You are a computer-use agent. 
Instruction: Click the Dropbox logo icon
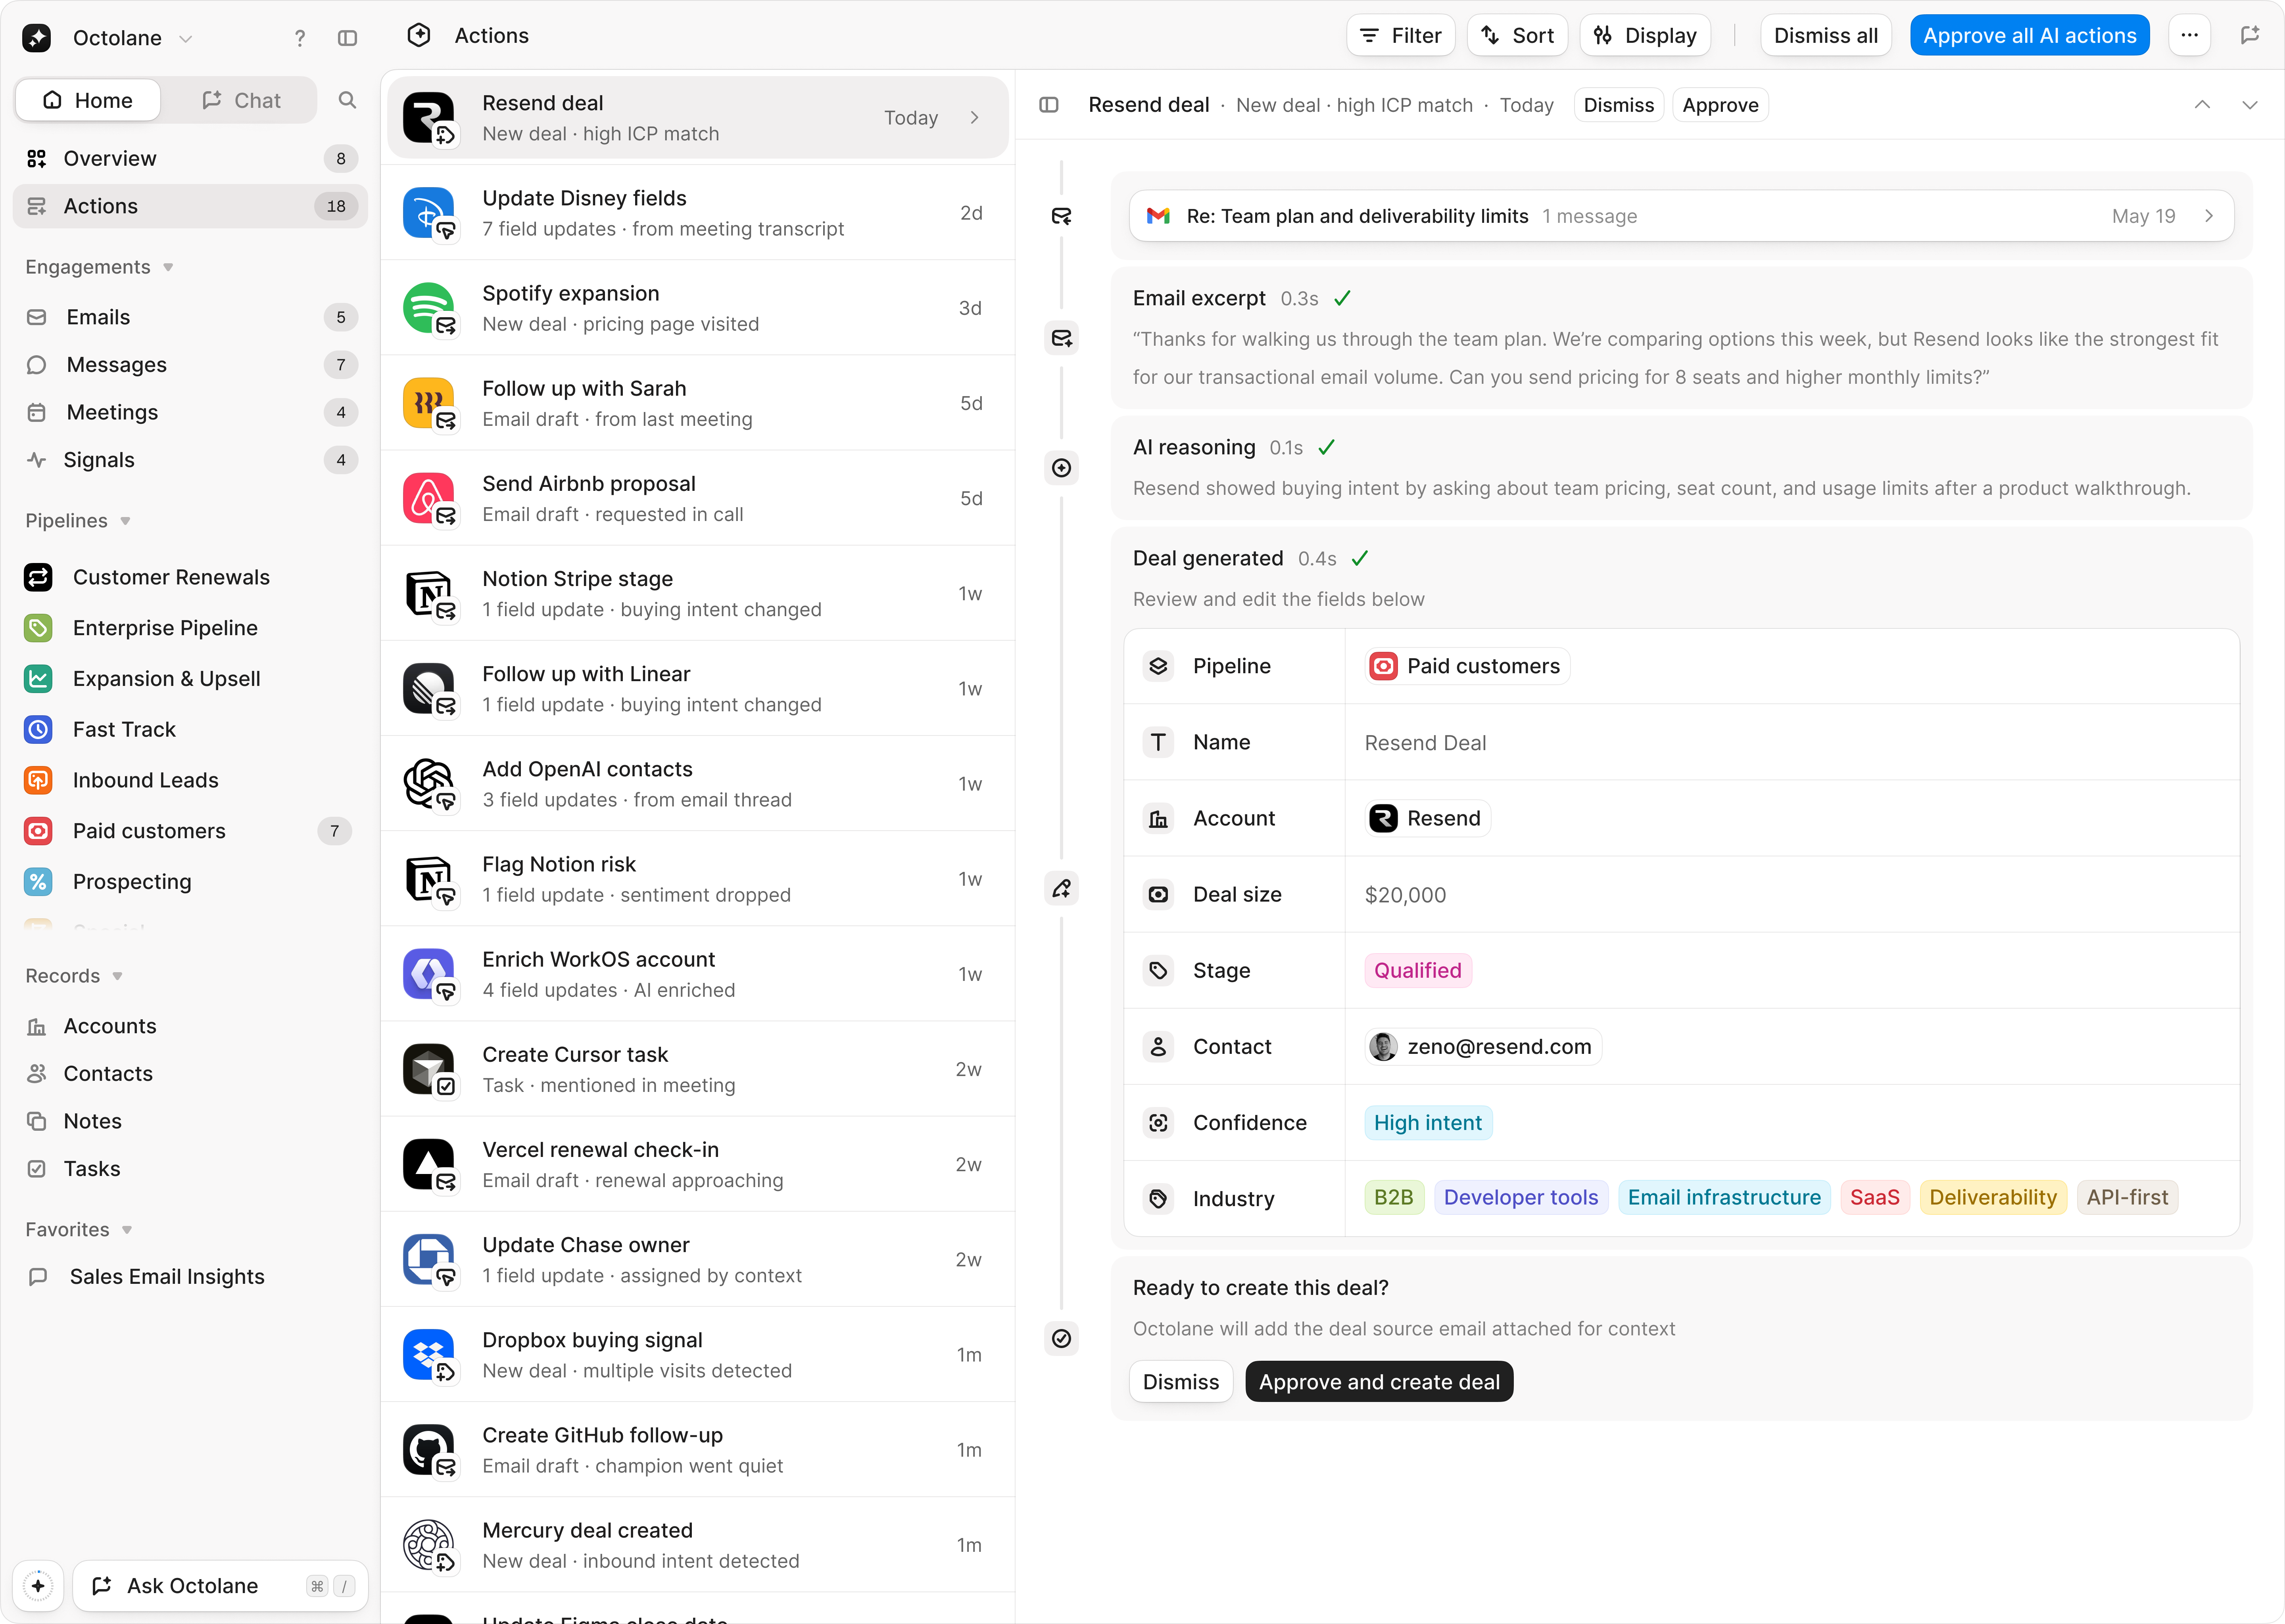point(428,1354)
